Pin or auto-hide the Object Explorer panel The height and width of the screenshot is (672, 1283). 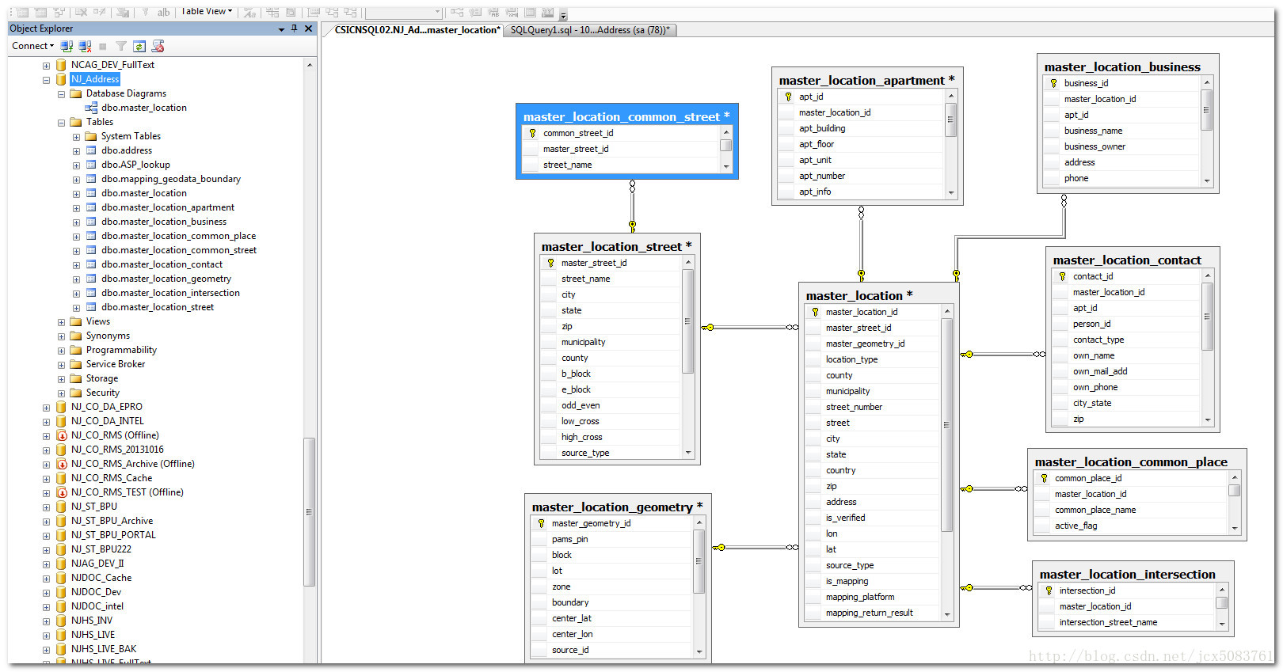295,28
